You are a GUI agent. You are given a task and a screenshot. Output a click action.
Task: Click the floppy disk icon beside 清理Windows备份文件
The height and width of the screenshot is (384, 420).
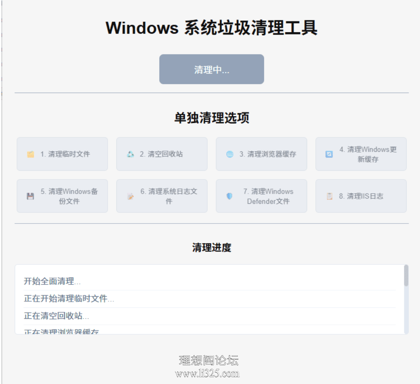point(31,196)
